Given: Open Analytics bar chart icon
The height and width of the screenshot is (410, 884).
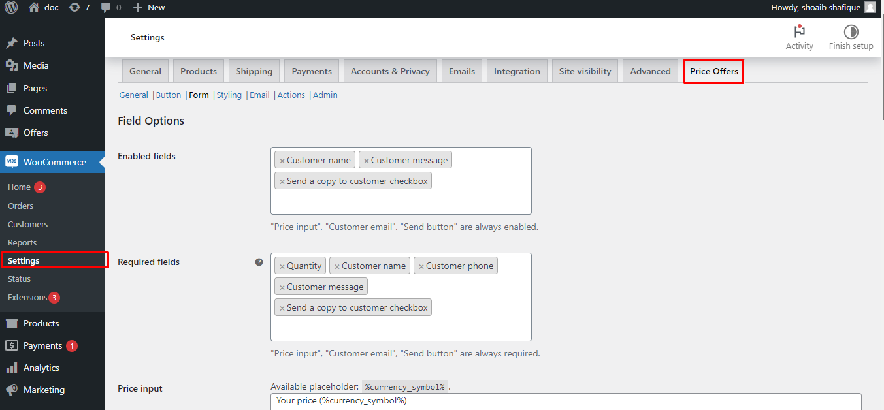Looking at the screenshot, I should pos(12,368).
